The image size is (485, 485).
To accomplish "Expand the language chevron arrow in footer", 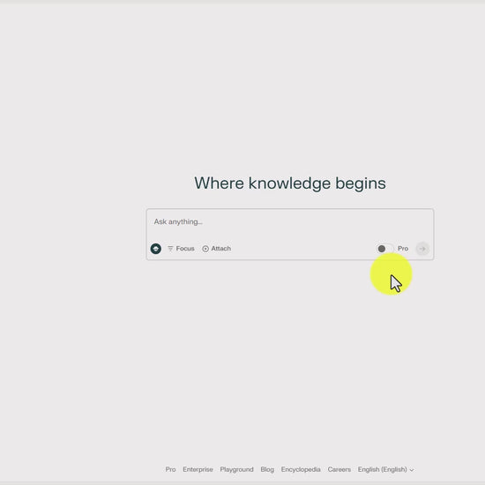I will (x=412, y=470).
